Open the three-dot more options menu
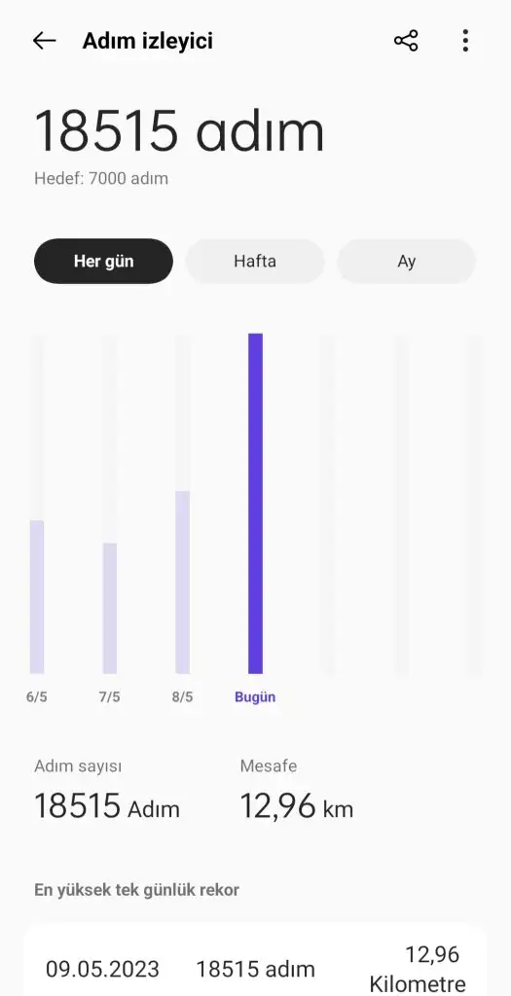The height and width of the screenshot is (996, 511). [466, 41]
